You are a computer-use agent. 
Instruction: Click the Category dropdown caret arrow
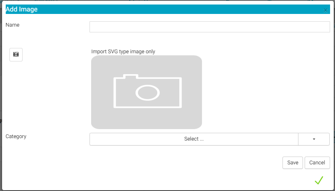point(314,139)
